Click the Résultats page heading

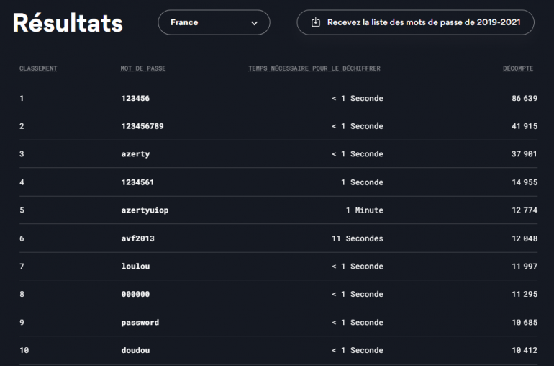(68, 23)
